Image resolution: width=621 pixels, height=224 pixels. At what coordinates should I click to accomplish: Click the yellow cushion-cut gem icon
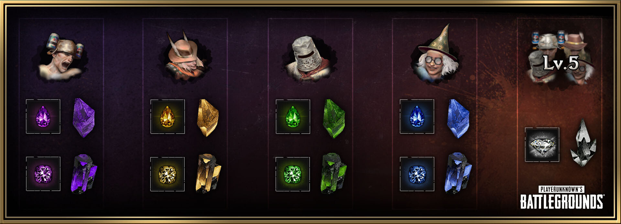(x=168, y=174)
